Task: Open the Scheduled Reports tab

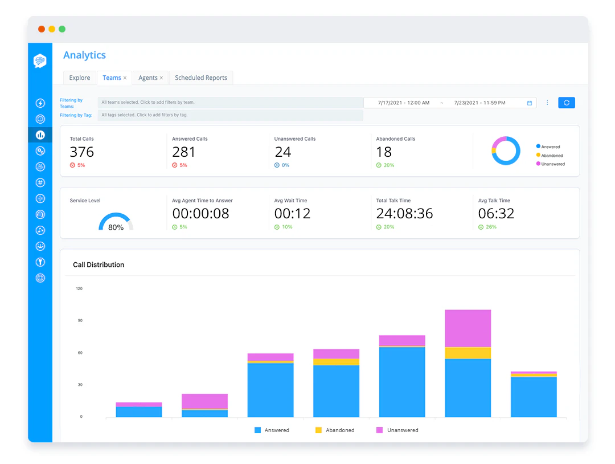Action: [x=201, y=78]
